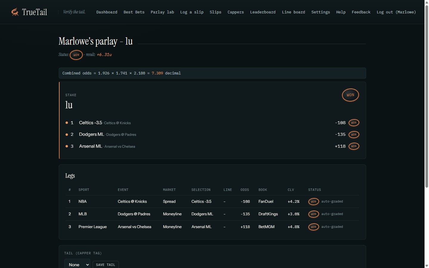This screenshot has height=268, width=429.
Task: Click the TrueTail brand name
Action: [x=35, y=12]
